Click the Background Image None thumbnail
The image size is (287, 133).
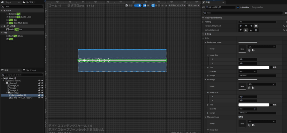[242, 49]
